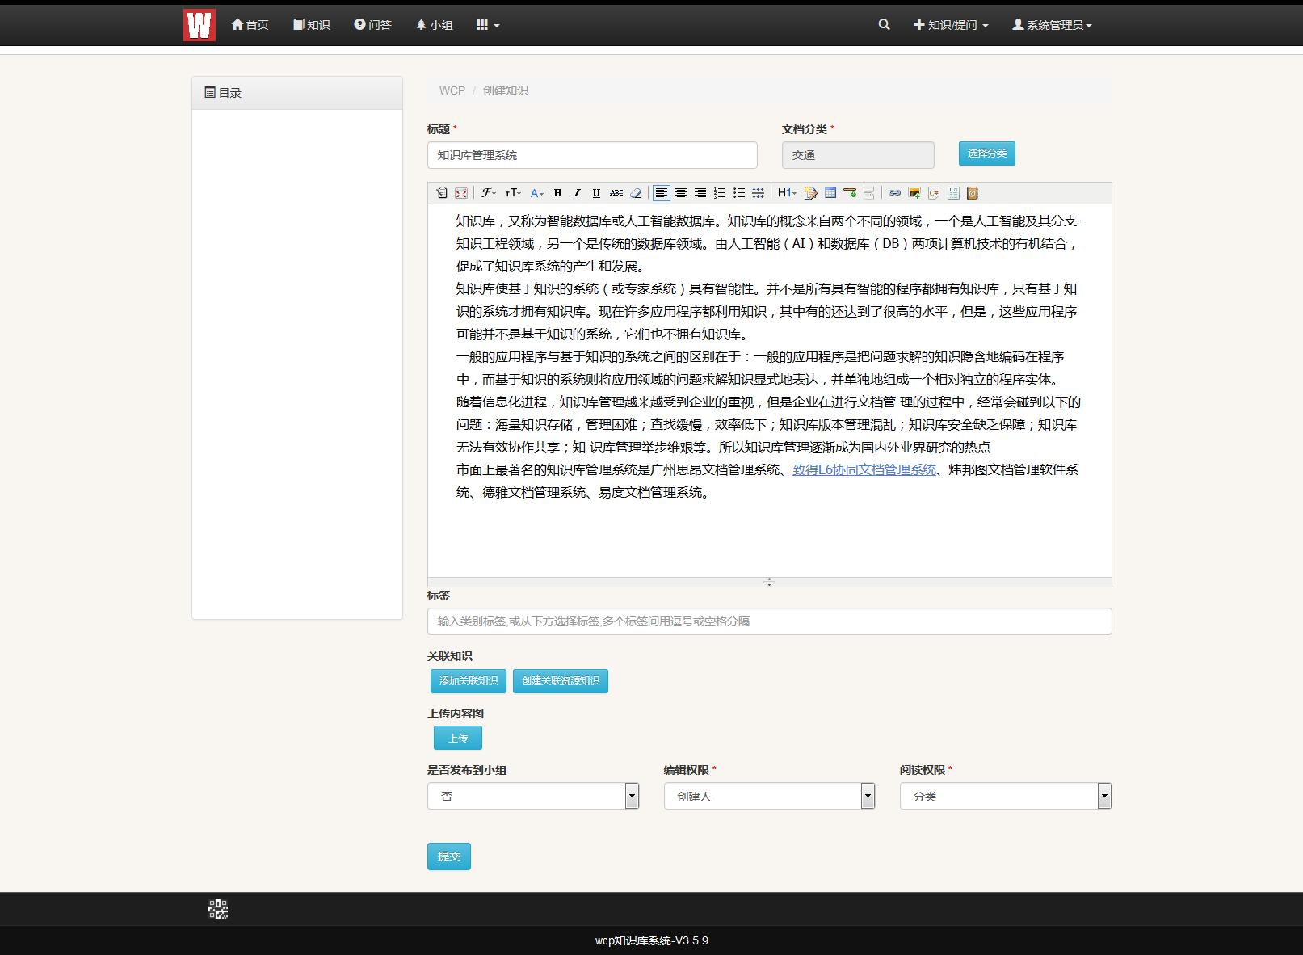Click the 添加关联知识 button
The image size is (1303, 955).
pos(469,681)
